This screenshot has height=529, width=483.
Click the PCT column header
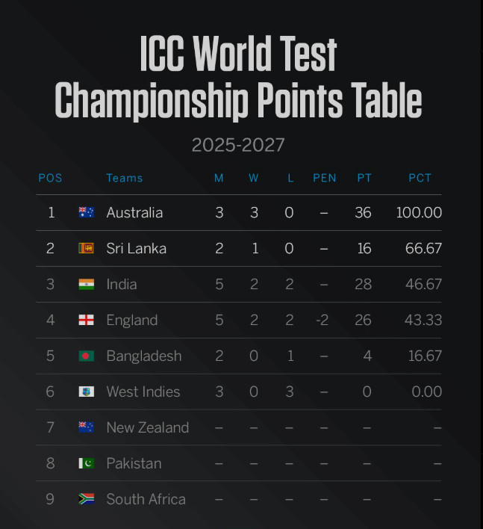(x=420, y=178)
